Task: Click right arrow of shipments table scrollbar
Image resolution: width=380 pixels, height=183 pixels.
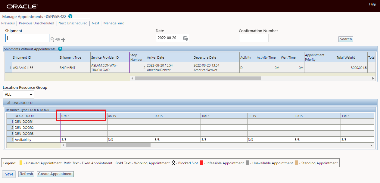Action: [373, 78]
